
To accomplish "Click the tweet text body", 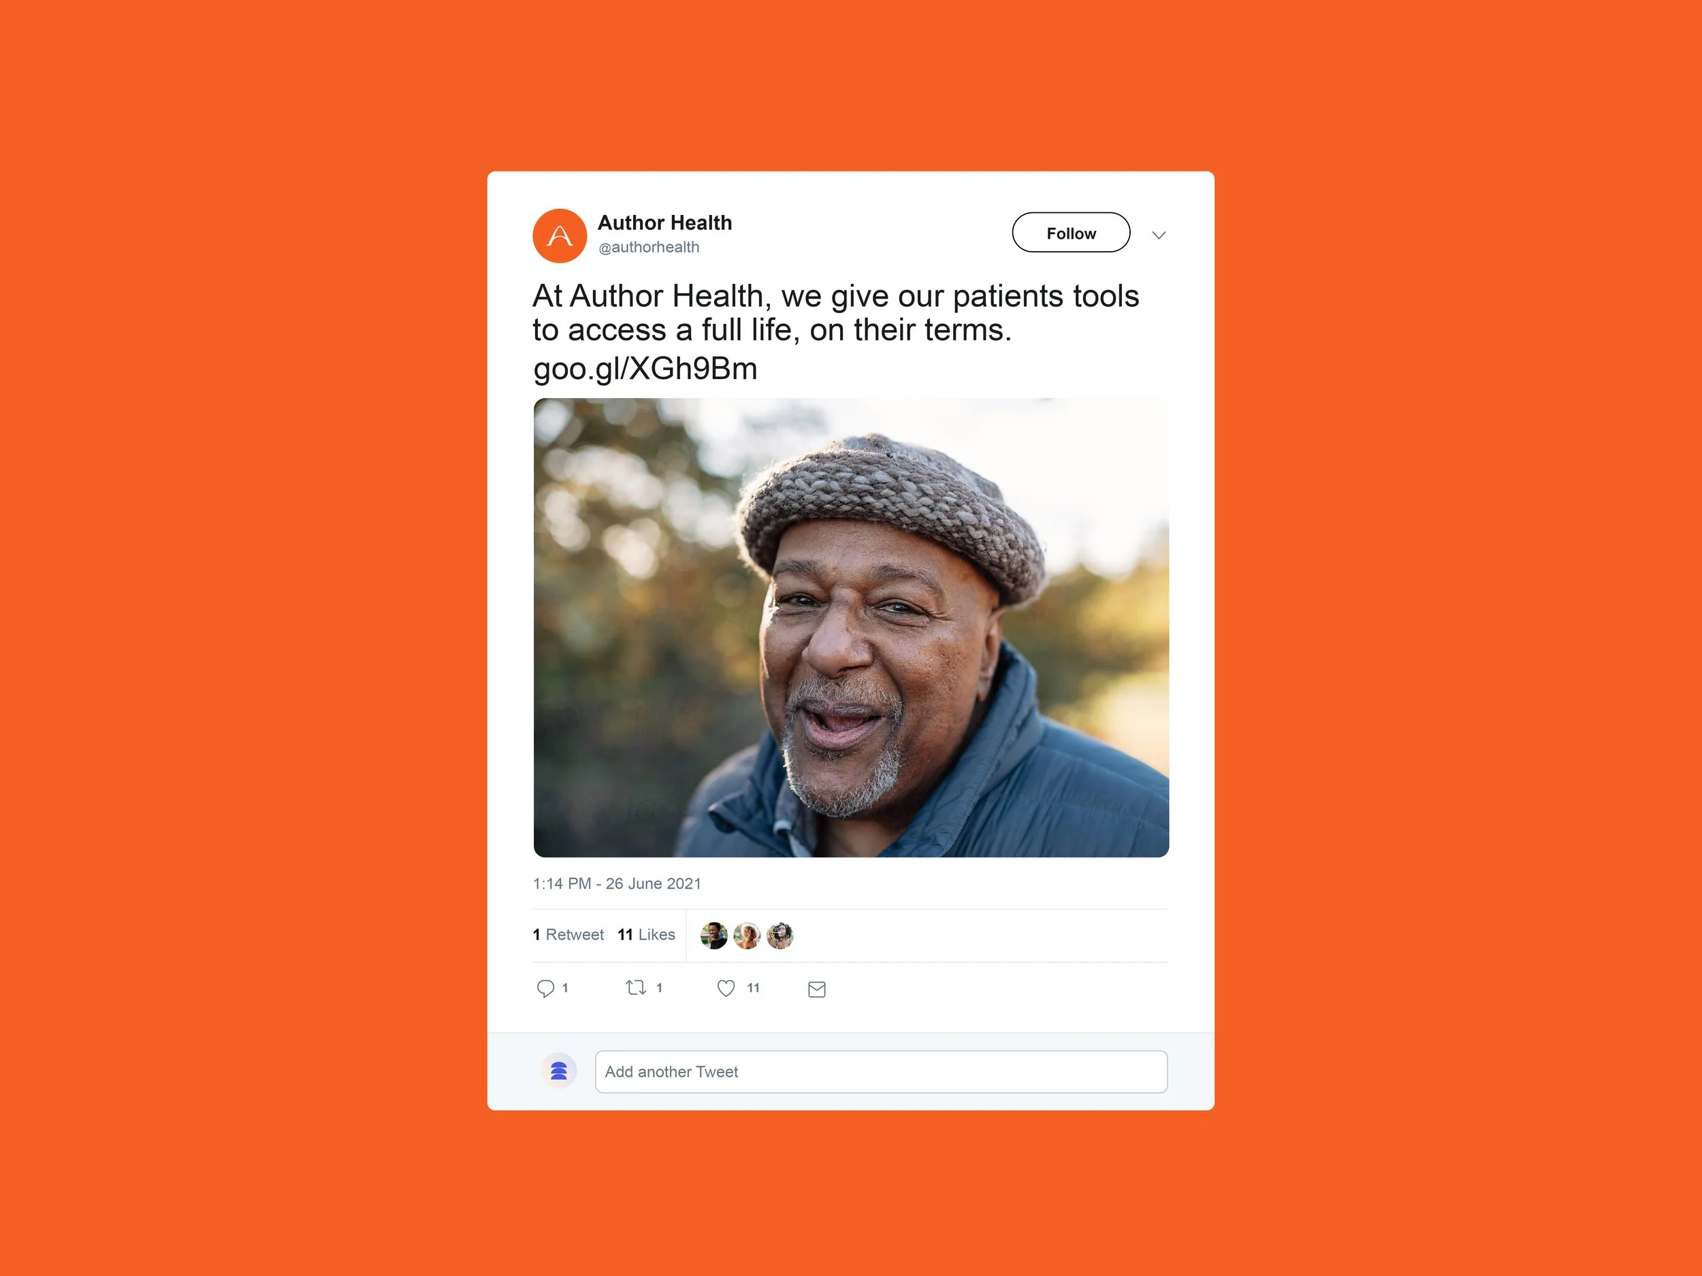I will [x=835, y=313].
